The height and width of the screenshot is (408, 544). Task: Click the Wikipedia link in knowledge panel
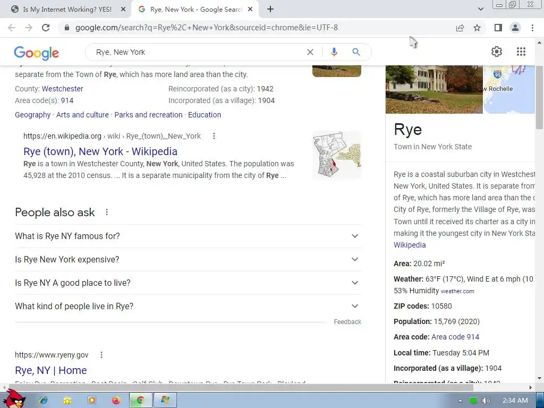[x=410, y=245]
